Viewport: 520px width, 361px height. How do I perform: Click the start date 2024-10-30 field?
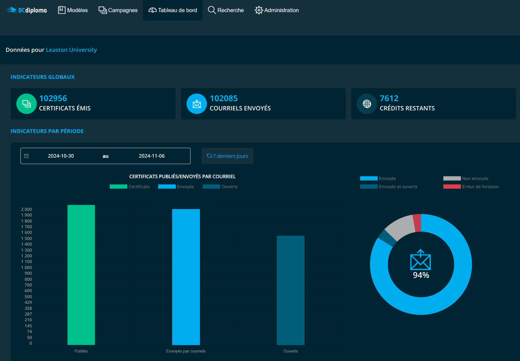tap(61, 156)
